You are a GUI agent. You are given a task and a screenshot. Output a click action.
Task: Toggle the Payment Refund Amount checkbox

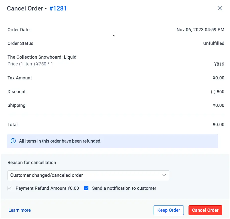10,188
